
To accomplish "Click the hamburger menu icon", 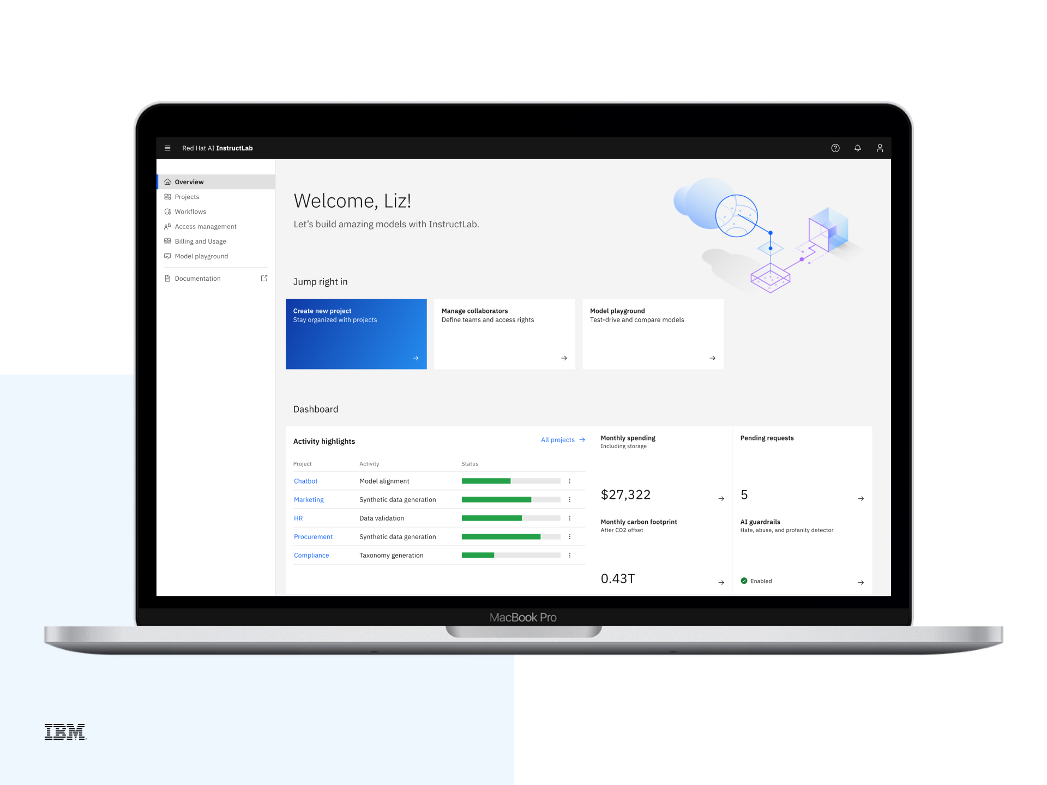I will 167,148.
